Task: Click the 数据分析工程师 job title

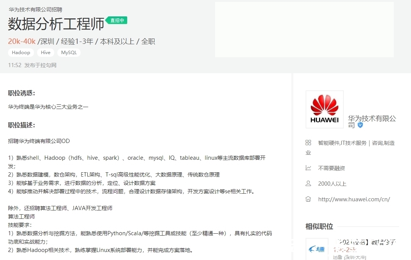Action: point(56,24)
